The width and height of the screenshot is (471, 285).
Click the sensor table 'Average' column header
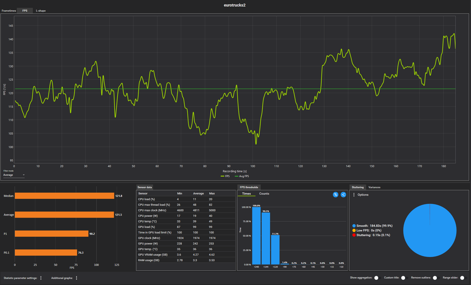198,193
